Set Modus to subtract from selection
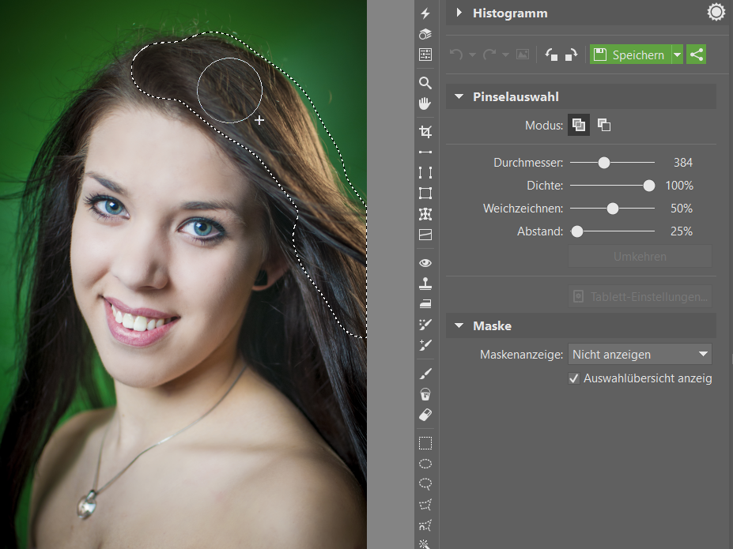Viewport: 733px width, 549px height. pos(604,125)
